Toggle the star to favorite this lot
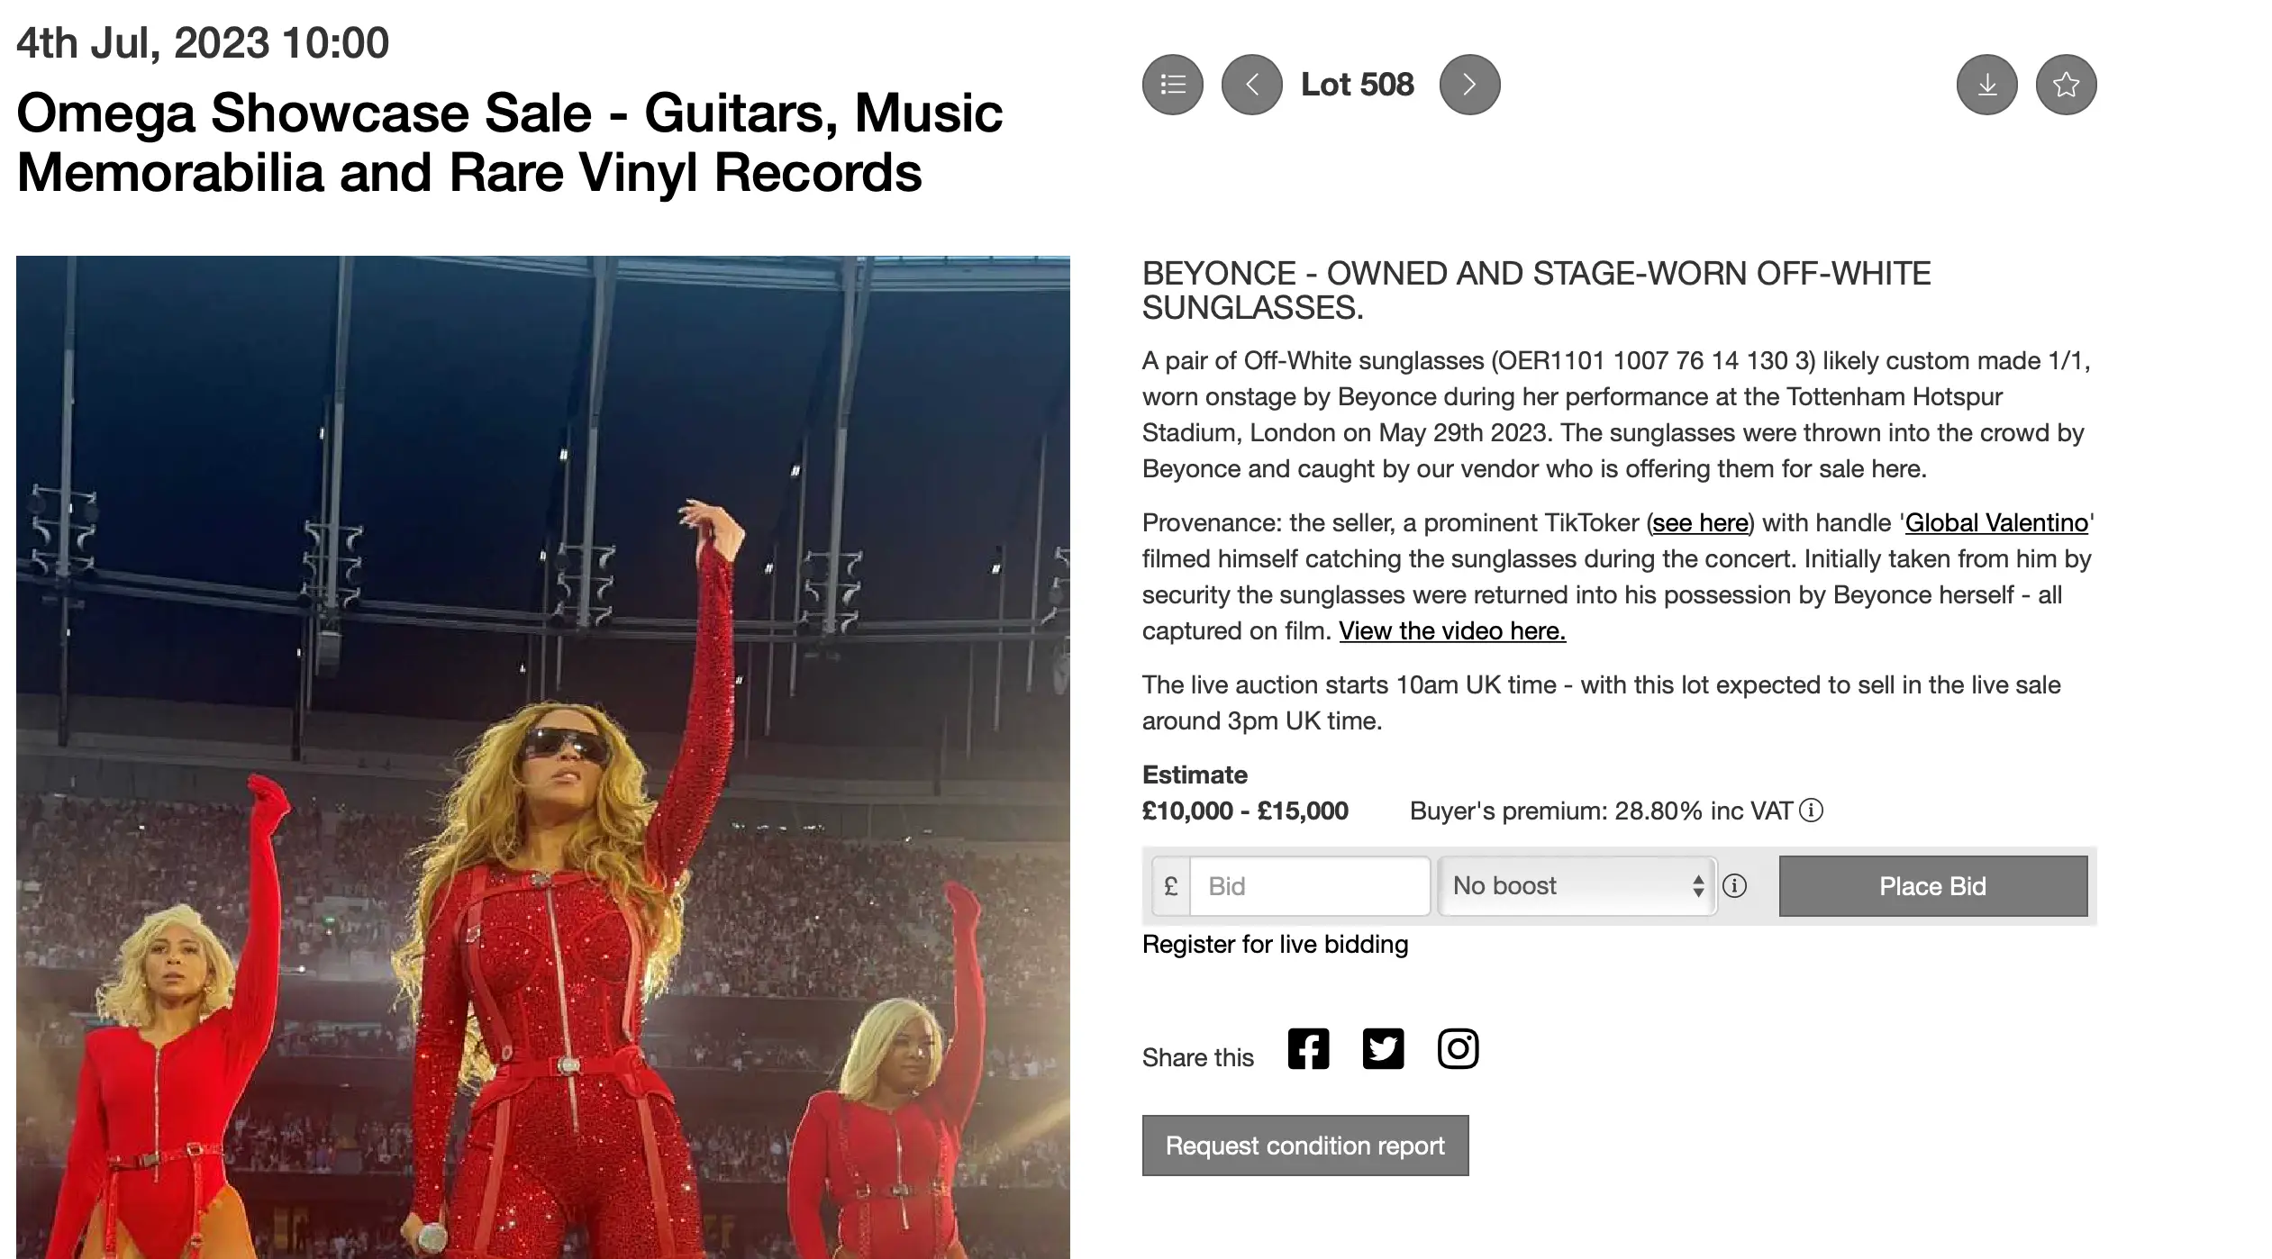 point(2068,84)
